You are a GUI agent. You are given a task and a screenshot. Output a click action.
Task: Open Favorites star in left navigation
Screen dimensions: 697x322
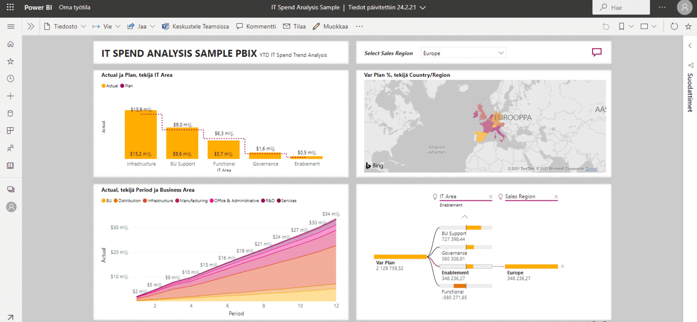pos(10,61)
